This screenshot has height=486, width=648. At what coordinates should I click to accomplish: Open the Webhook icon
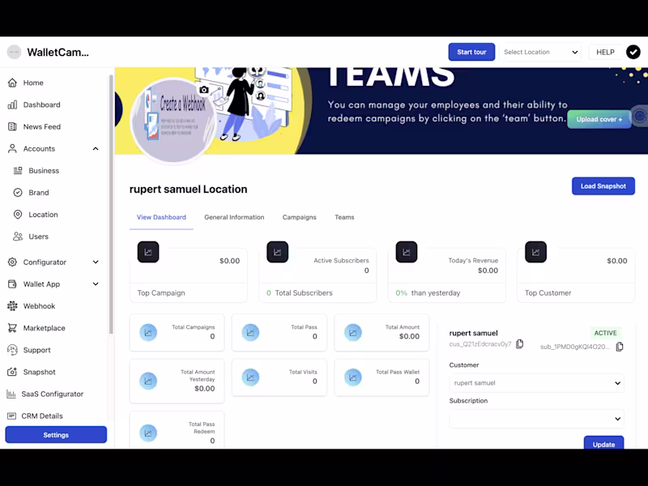(x=12, y=306)
